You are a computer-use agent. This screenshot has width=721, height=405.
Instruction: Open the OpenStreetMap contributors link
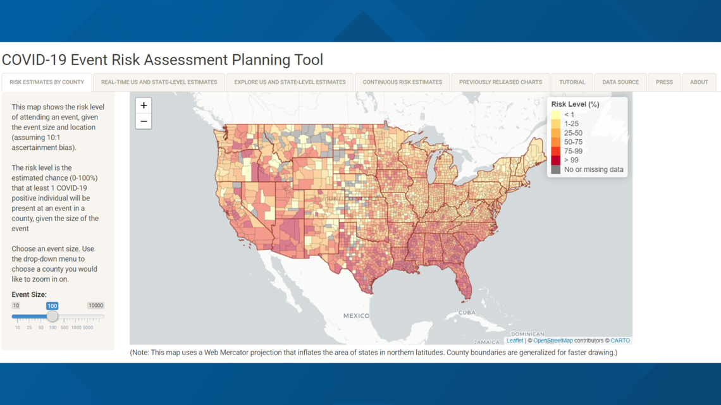tap(553, 341)
